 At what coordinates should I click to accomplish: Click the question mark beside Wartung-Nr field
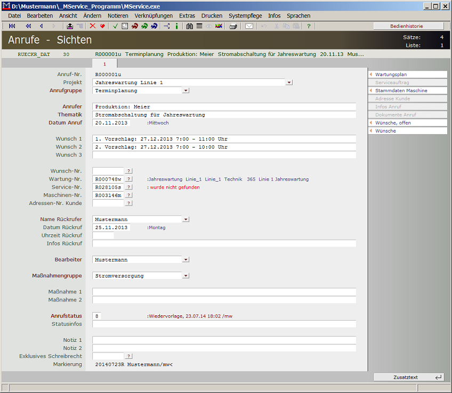127,179
